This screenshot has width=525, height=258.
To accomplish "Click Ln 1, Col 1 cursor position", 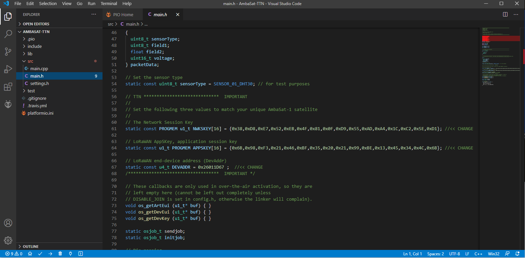I will click(413, 254).
